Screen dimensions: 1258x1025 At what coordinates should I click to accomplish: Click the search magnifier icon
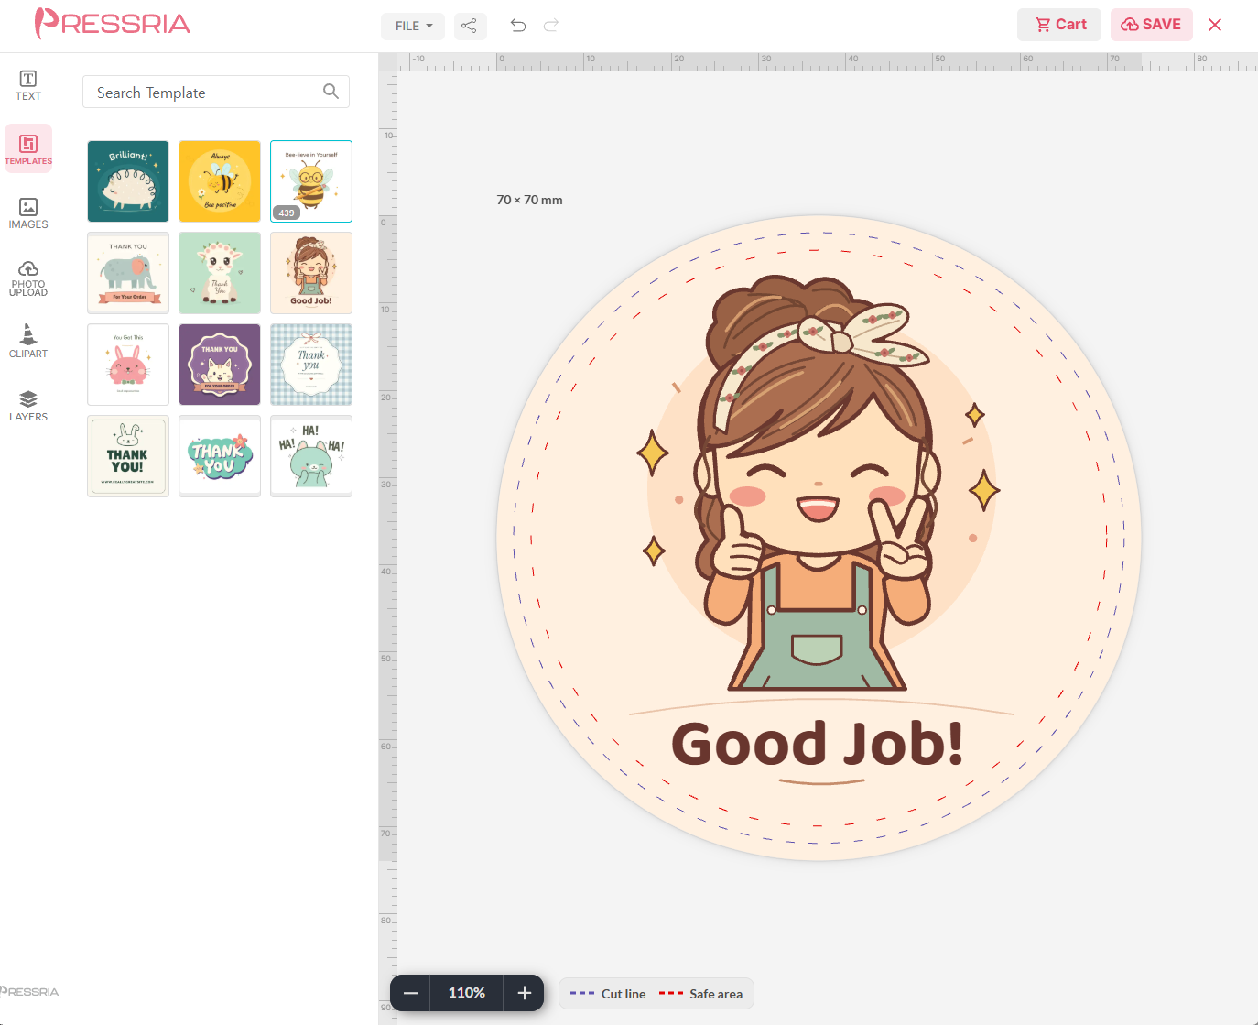coord(331,92)
